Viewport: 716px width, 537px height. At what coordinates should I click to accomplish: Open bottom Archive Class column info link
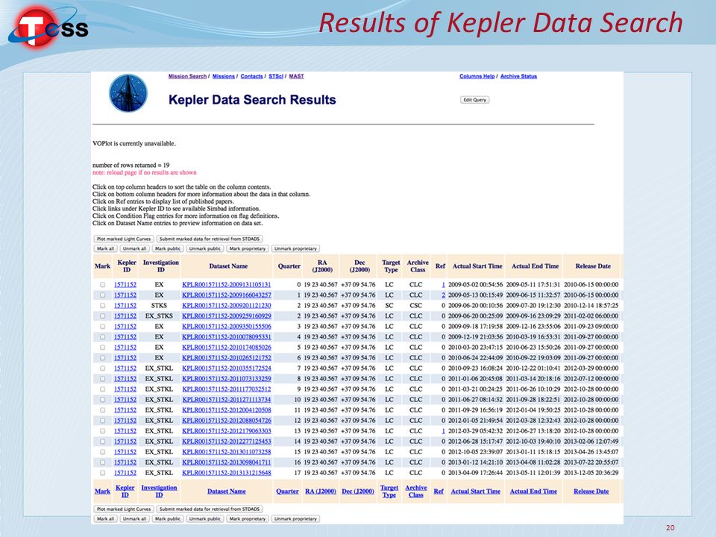click(x=416, y=492)
